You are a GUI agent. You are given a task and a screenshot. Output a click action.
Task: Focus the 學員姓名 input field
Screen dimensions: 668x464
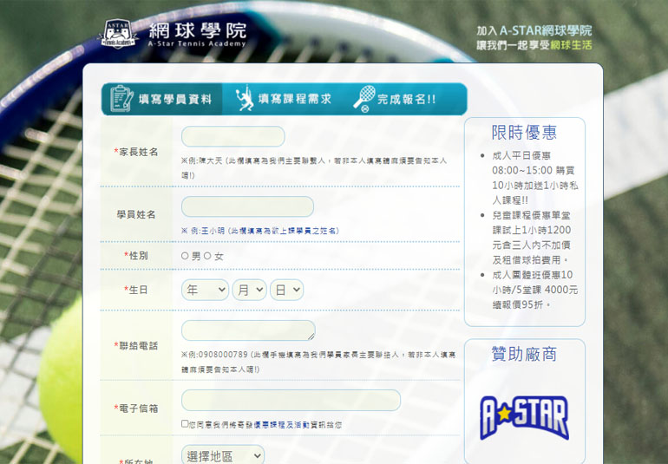[247, 206]
